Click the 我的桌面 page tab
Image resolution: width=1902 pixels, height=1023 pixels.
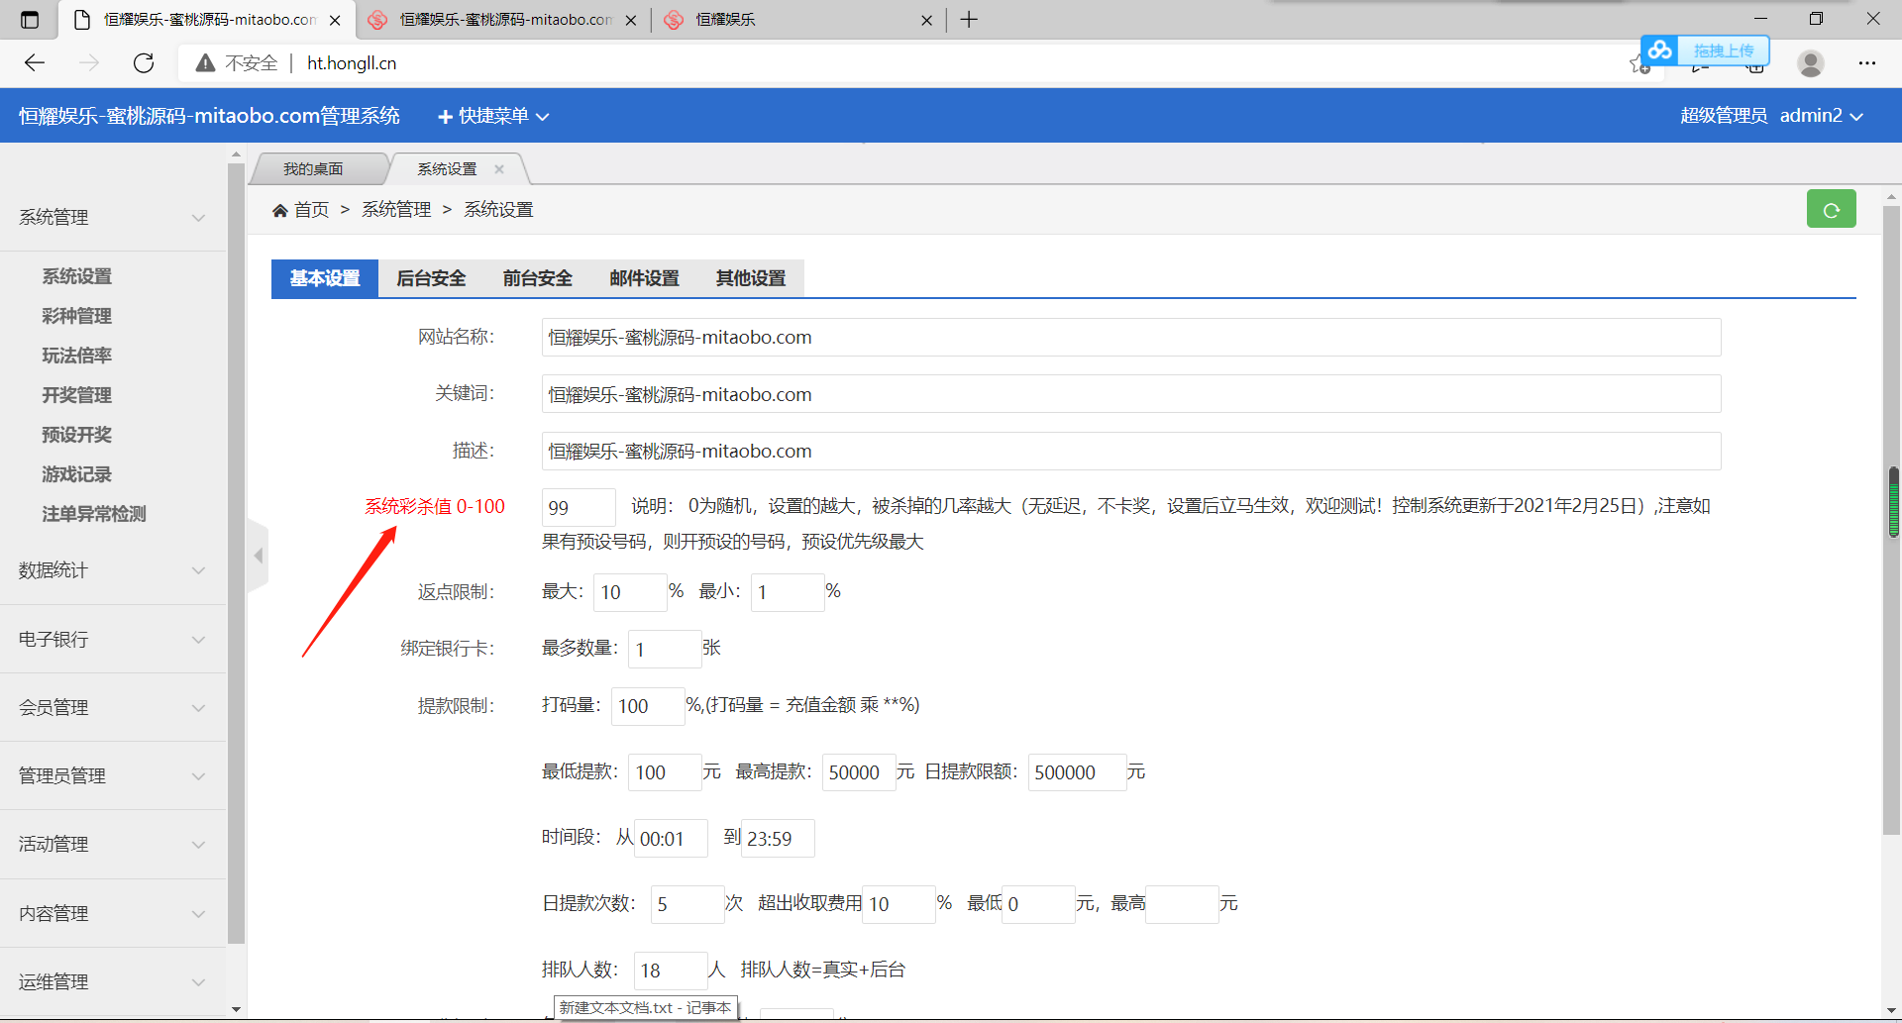pyautogui.click(x=313, y=169)
